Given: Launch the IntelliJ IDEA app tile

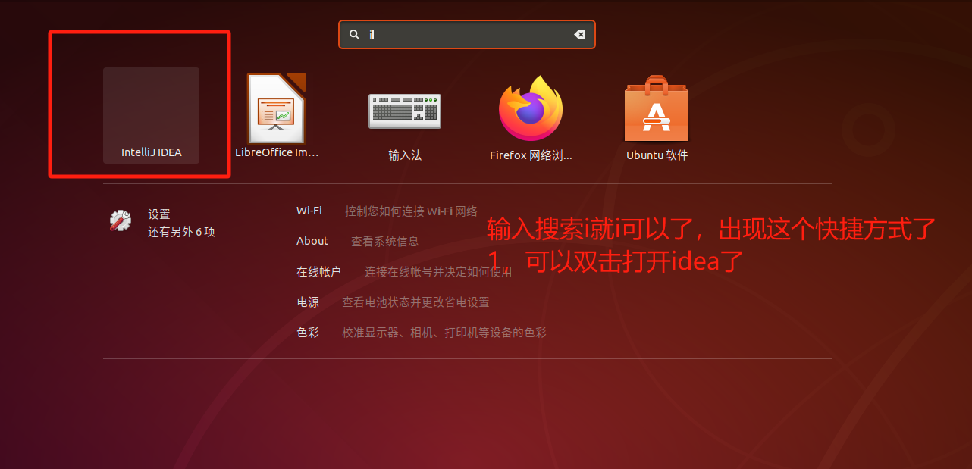Looking at the screenshot, I should click(x=151, y=115).
